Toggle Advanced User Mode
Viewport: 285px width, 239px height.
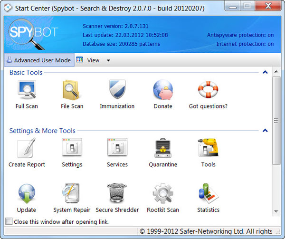[38, 60]
